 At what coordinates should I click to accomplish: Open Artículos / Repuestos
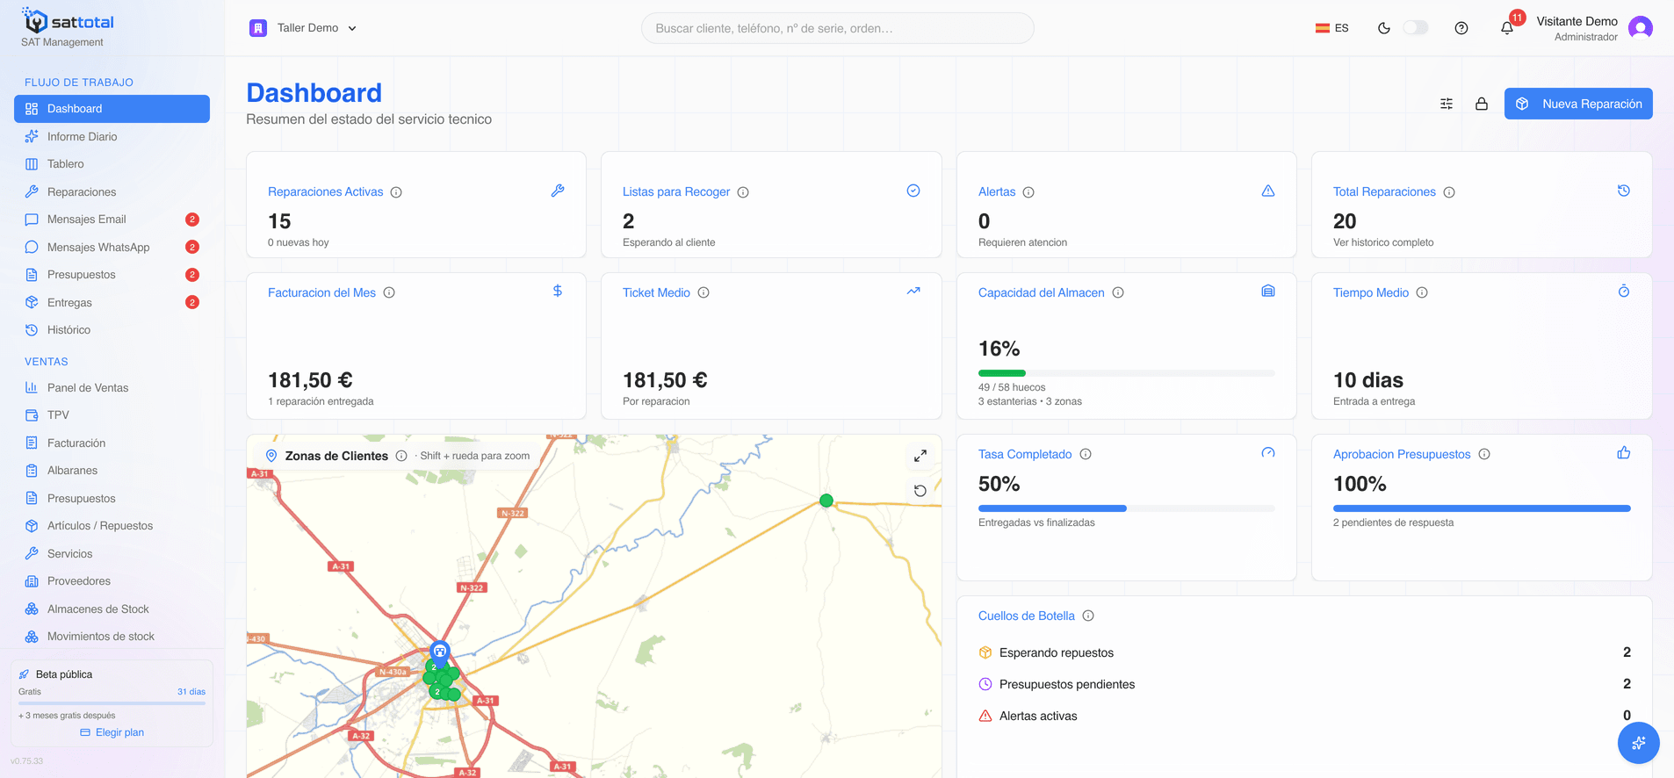click(x=112, y=526)
